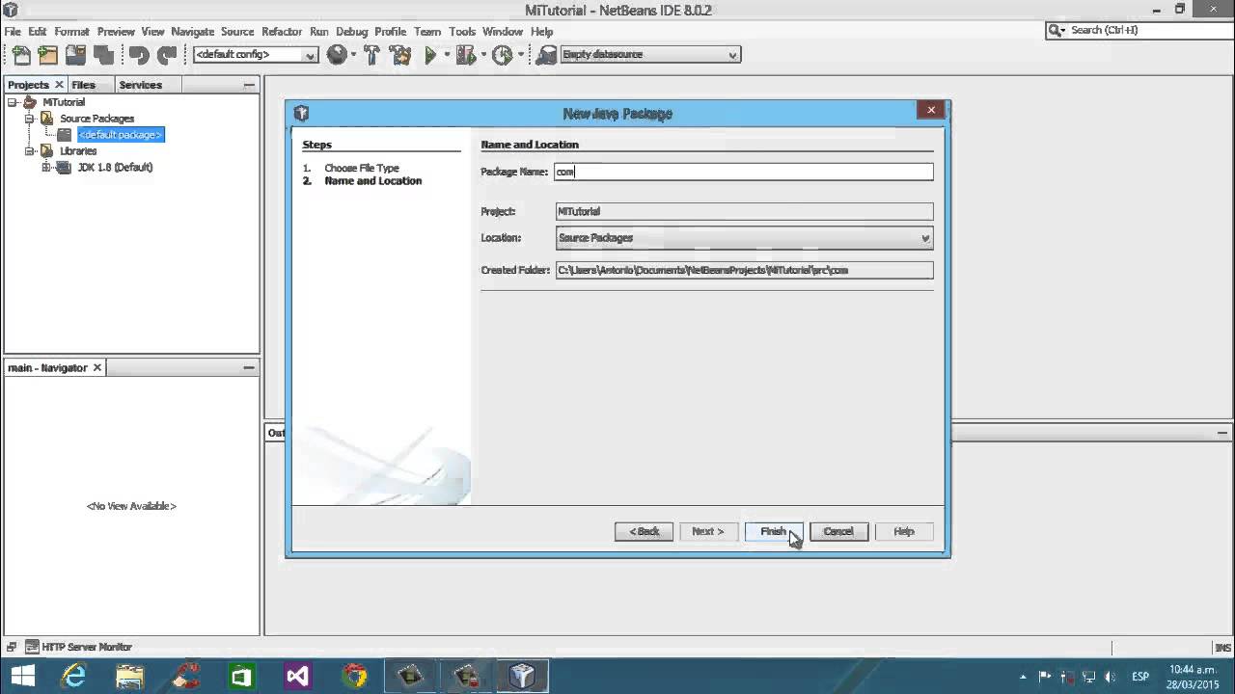Click the Project field showing MiTutorial
This screenshot has height=694, width=1235.
pos(744,211)
